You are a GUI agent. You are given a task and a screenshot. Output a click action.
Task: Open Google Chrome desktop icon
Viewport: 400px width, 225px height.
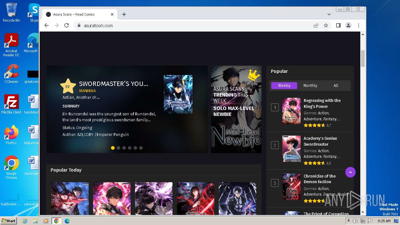coord(11,167)
